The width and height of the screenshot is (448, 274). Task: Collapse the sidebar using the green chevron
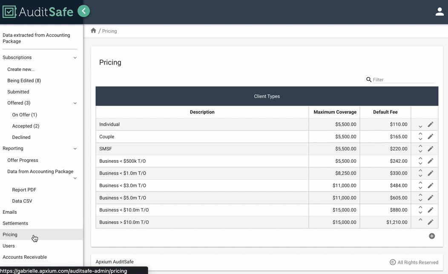click(83, 11)
